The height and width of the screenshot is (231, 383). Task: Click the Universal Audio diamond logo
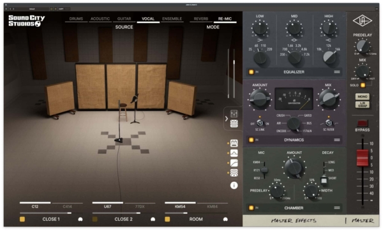(x=362, y=21)
